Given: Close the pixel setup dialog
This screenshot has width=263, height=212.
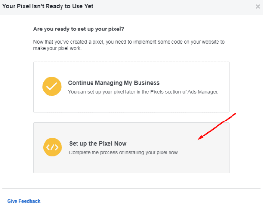Looking at the screenshot, I should 258,7.
